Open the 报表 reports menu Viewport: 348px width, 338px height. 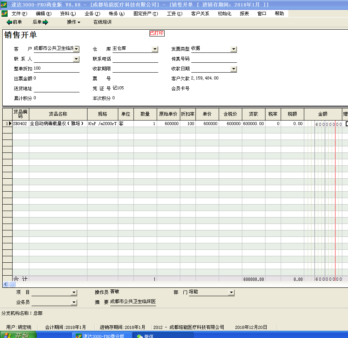pyautogui.click(x=244, y=13)
